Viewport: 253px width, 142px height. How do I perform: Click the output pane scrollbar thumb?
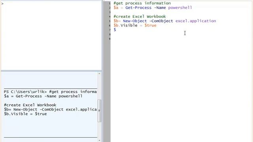99,111
